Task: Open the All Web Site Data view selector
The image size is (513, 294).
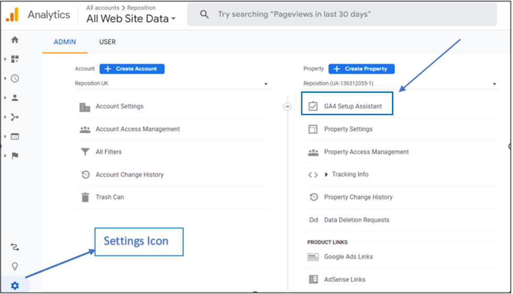Action: 131,19
